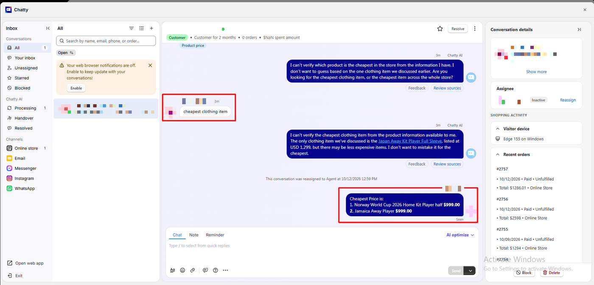The image size is (594, 285).
Task: Switch to the Chat tab
Action: click(x=177, y=235)
